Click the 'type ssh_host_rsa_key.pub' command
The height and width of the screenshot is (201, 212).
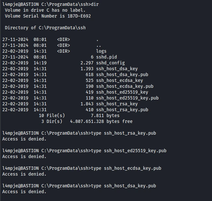click(x=123, y=133)
